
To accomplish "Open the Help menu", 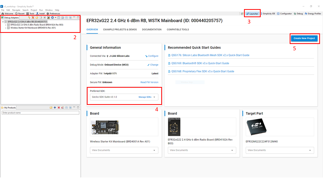I will 57,10.
